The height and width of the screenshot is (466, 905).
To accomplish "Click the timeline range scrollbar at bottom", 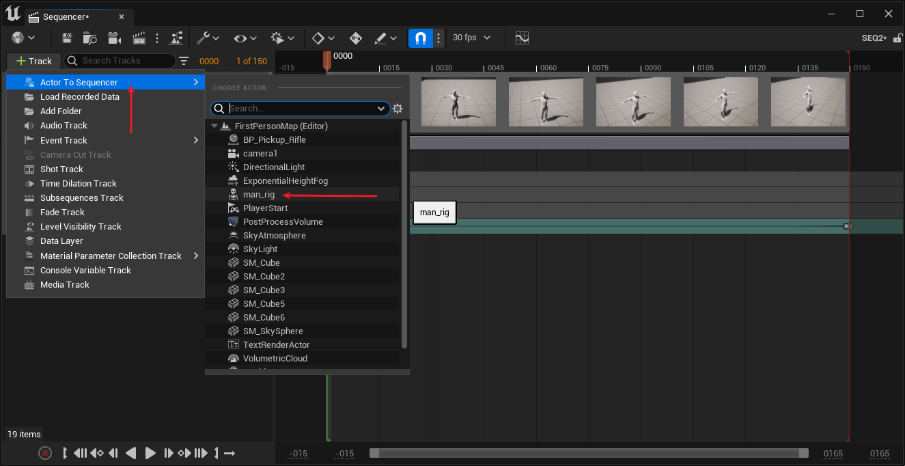I will [588, 453].
